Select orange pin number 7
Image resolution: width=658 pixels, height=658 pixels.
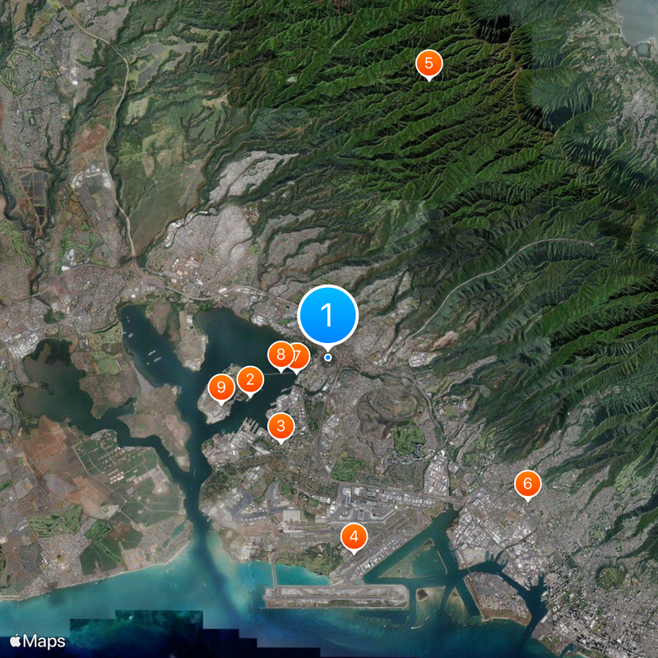click(298, 356)
